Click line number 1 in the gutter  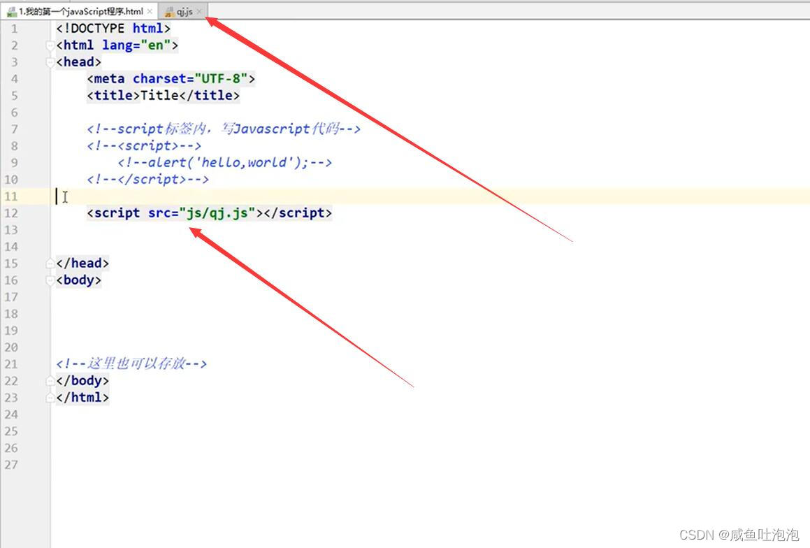click(14, 29)
